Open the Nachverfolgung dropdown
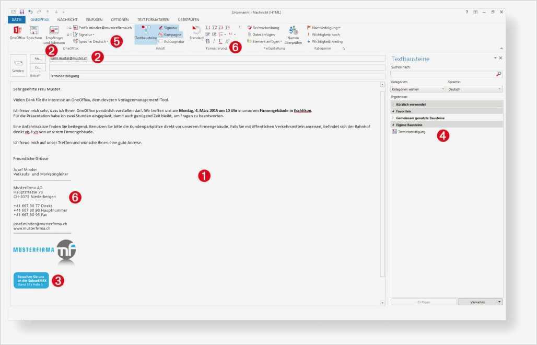 point(324,28)
